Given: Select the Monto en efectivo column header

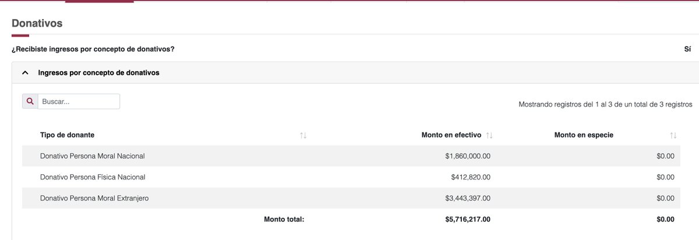Looking at the screenshot, I should point(451,135).
